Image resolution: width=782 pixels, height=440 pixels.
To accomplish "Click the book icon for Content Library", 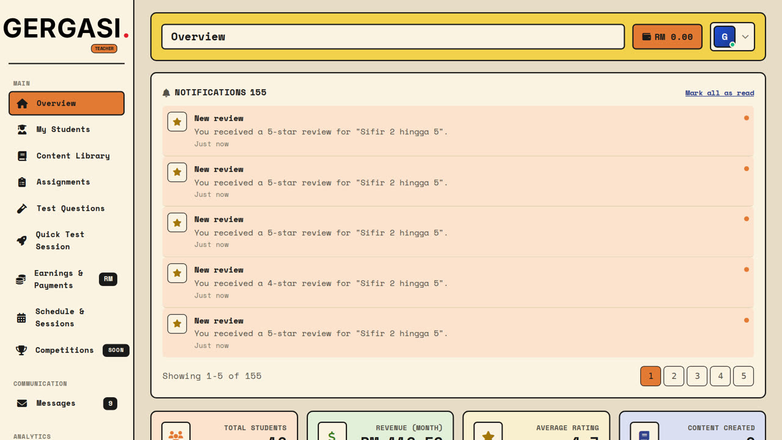I will point(22,156).
